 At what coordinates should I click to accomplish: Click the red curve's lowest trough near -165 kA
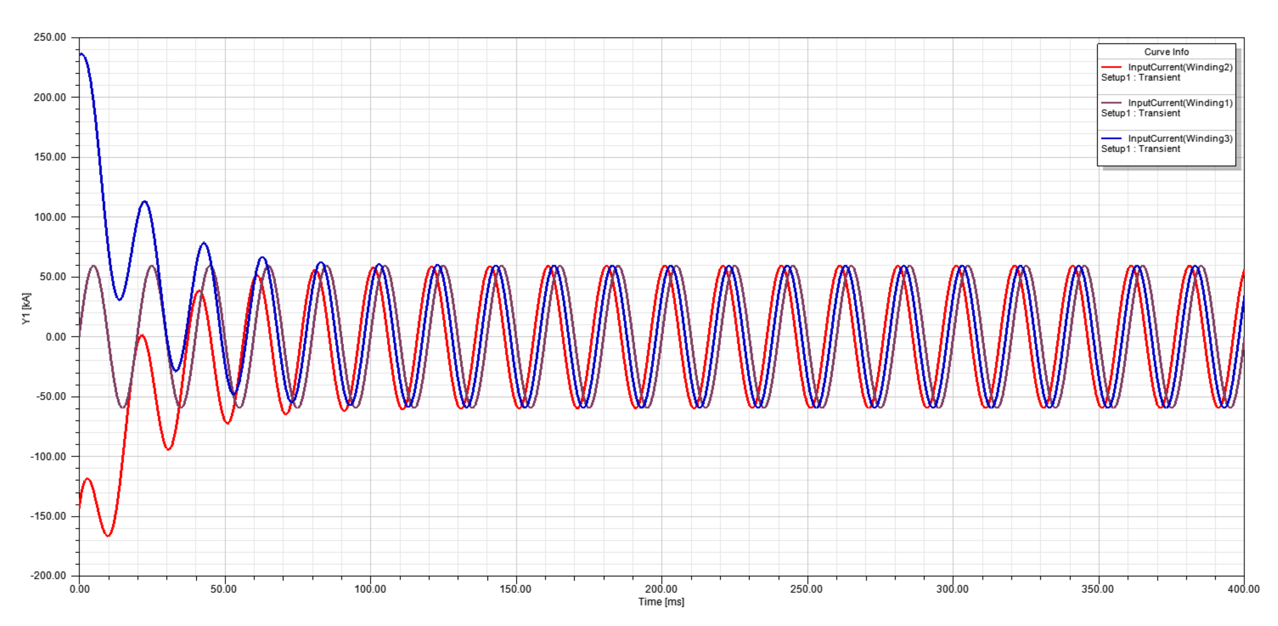[x=108, y=536]
